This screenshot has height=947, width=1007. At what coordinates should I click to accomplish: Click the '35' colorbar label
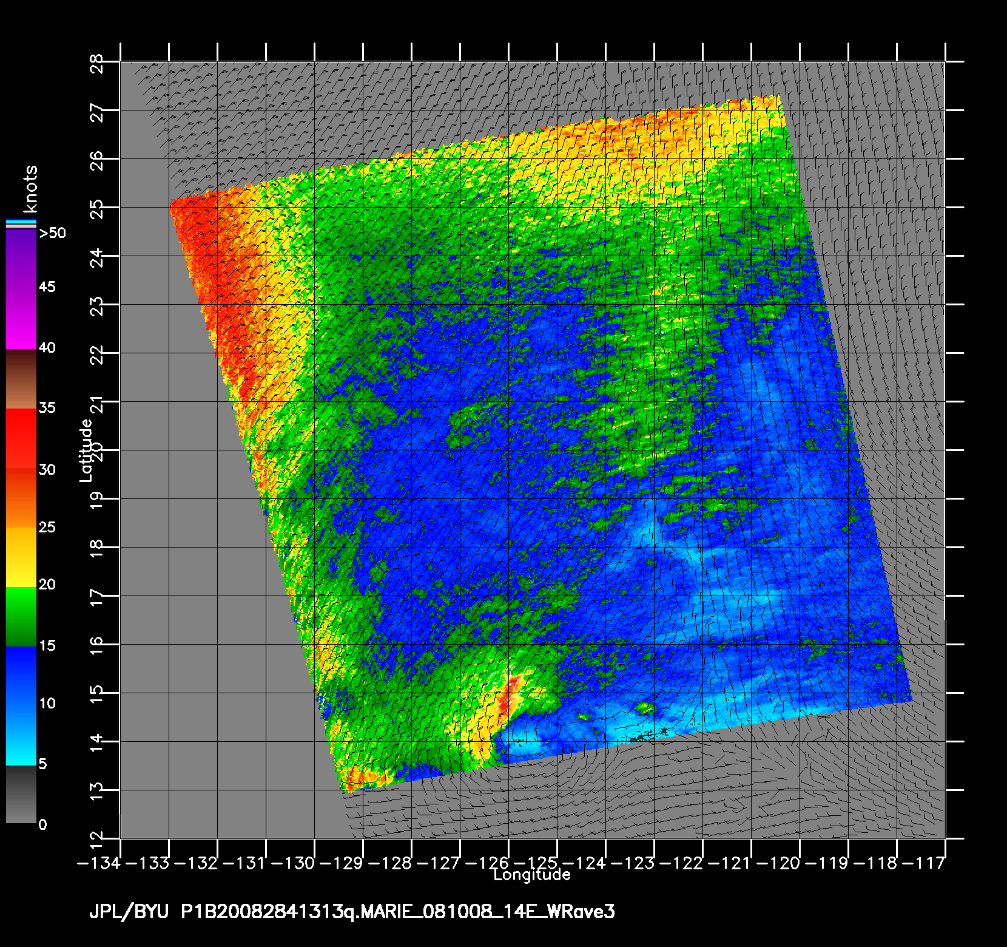(47, 407)
